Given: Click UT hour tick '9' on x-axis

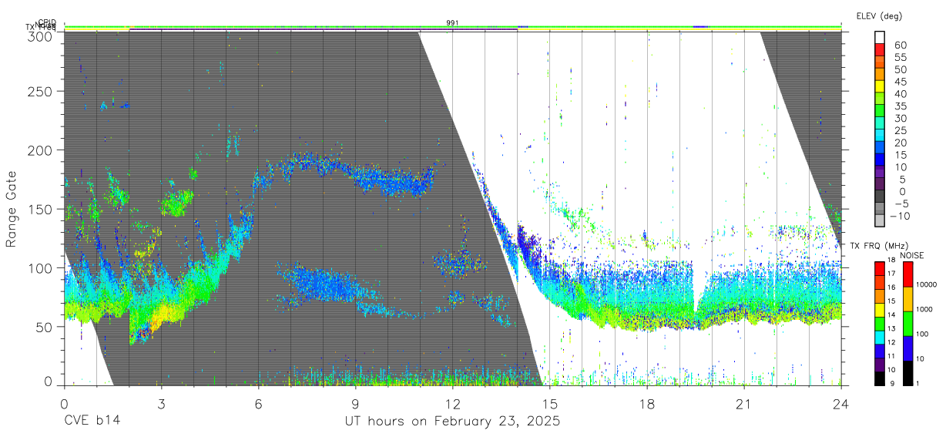Looking at the screenshot, I should tap(355, 404).
